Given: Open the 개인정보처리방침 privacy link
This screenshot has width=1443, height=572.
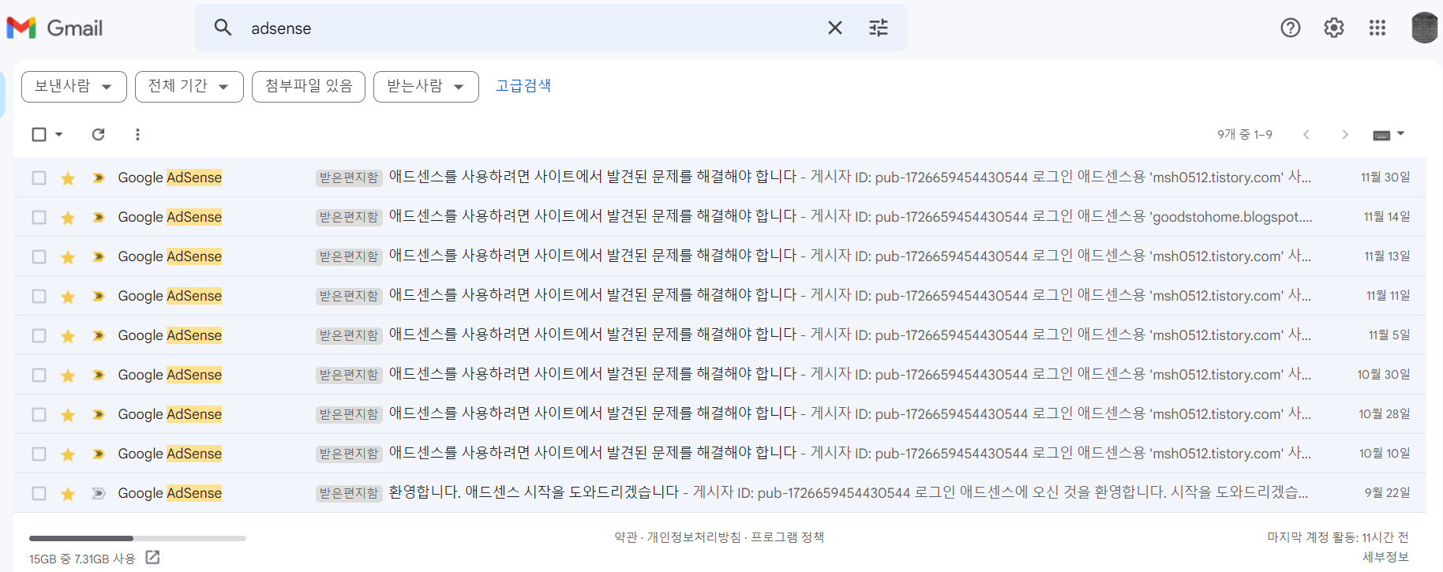Looking at the screenshot, I should click(x=694, y=537).
